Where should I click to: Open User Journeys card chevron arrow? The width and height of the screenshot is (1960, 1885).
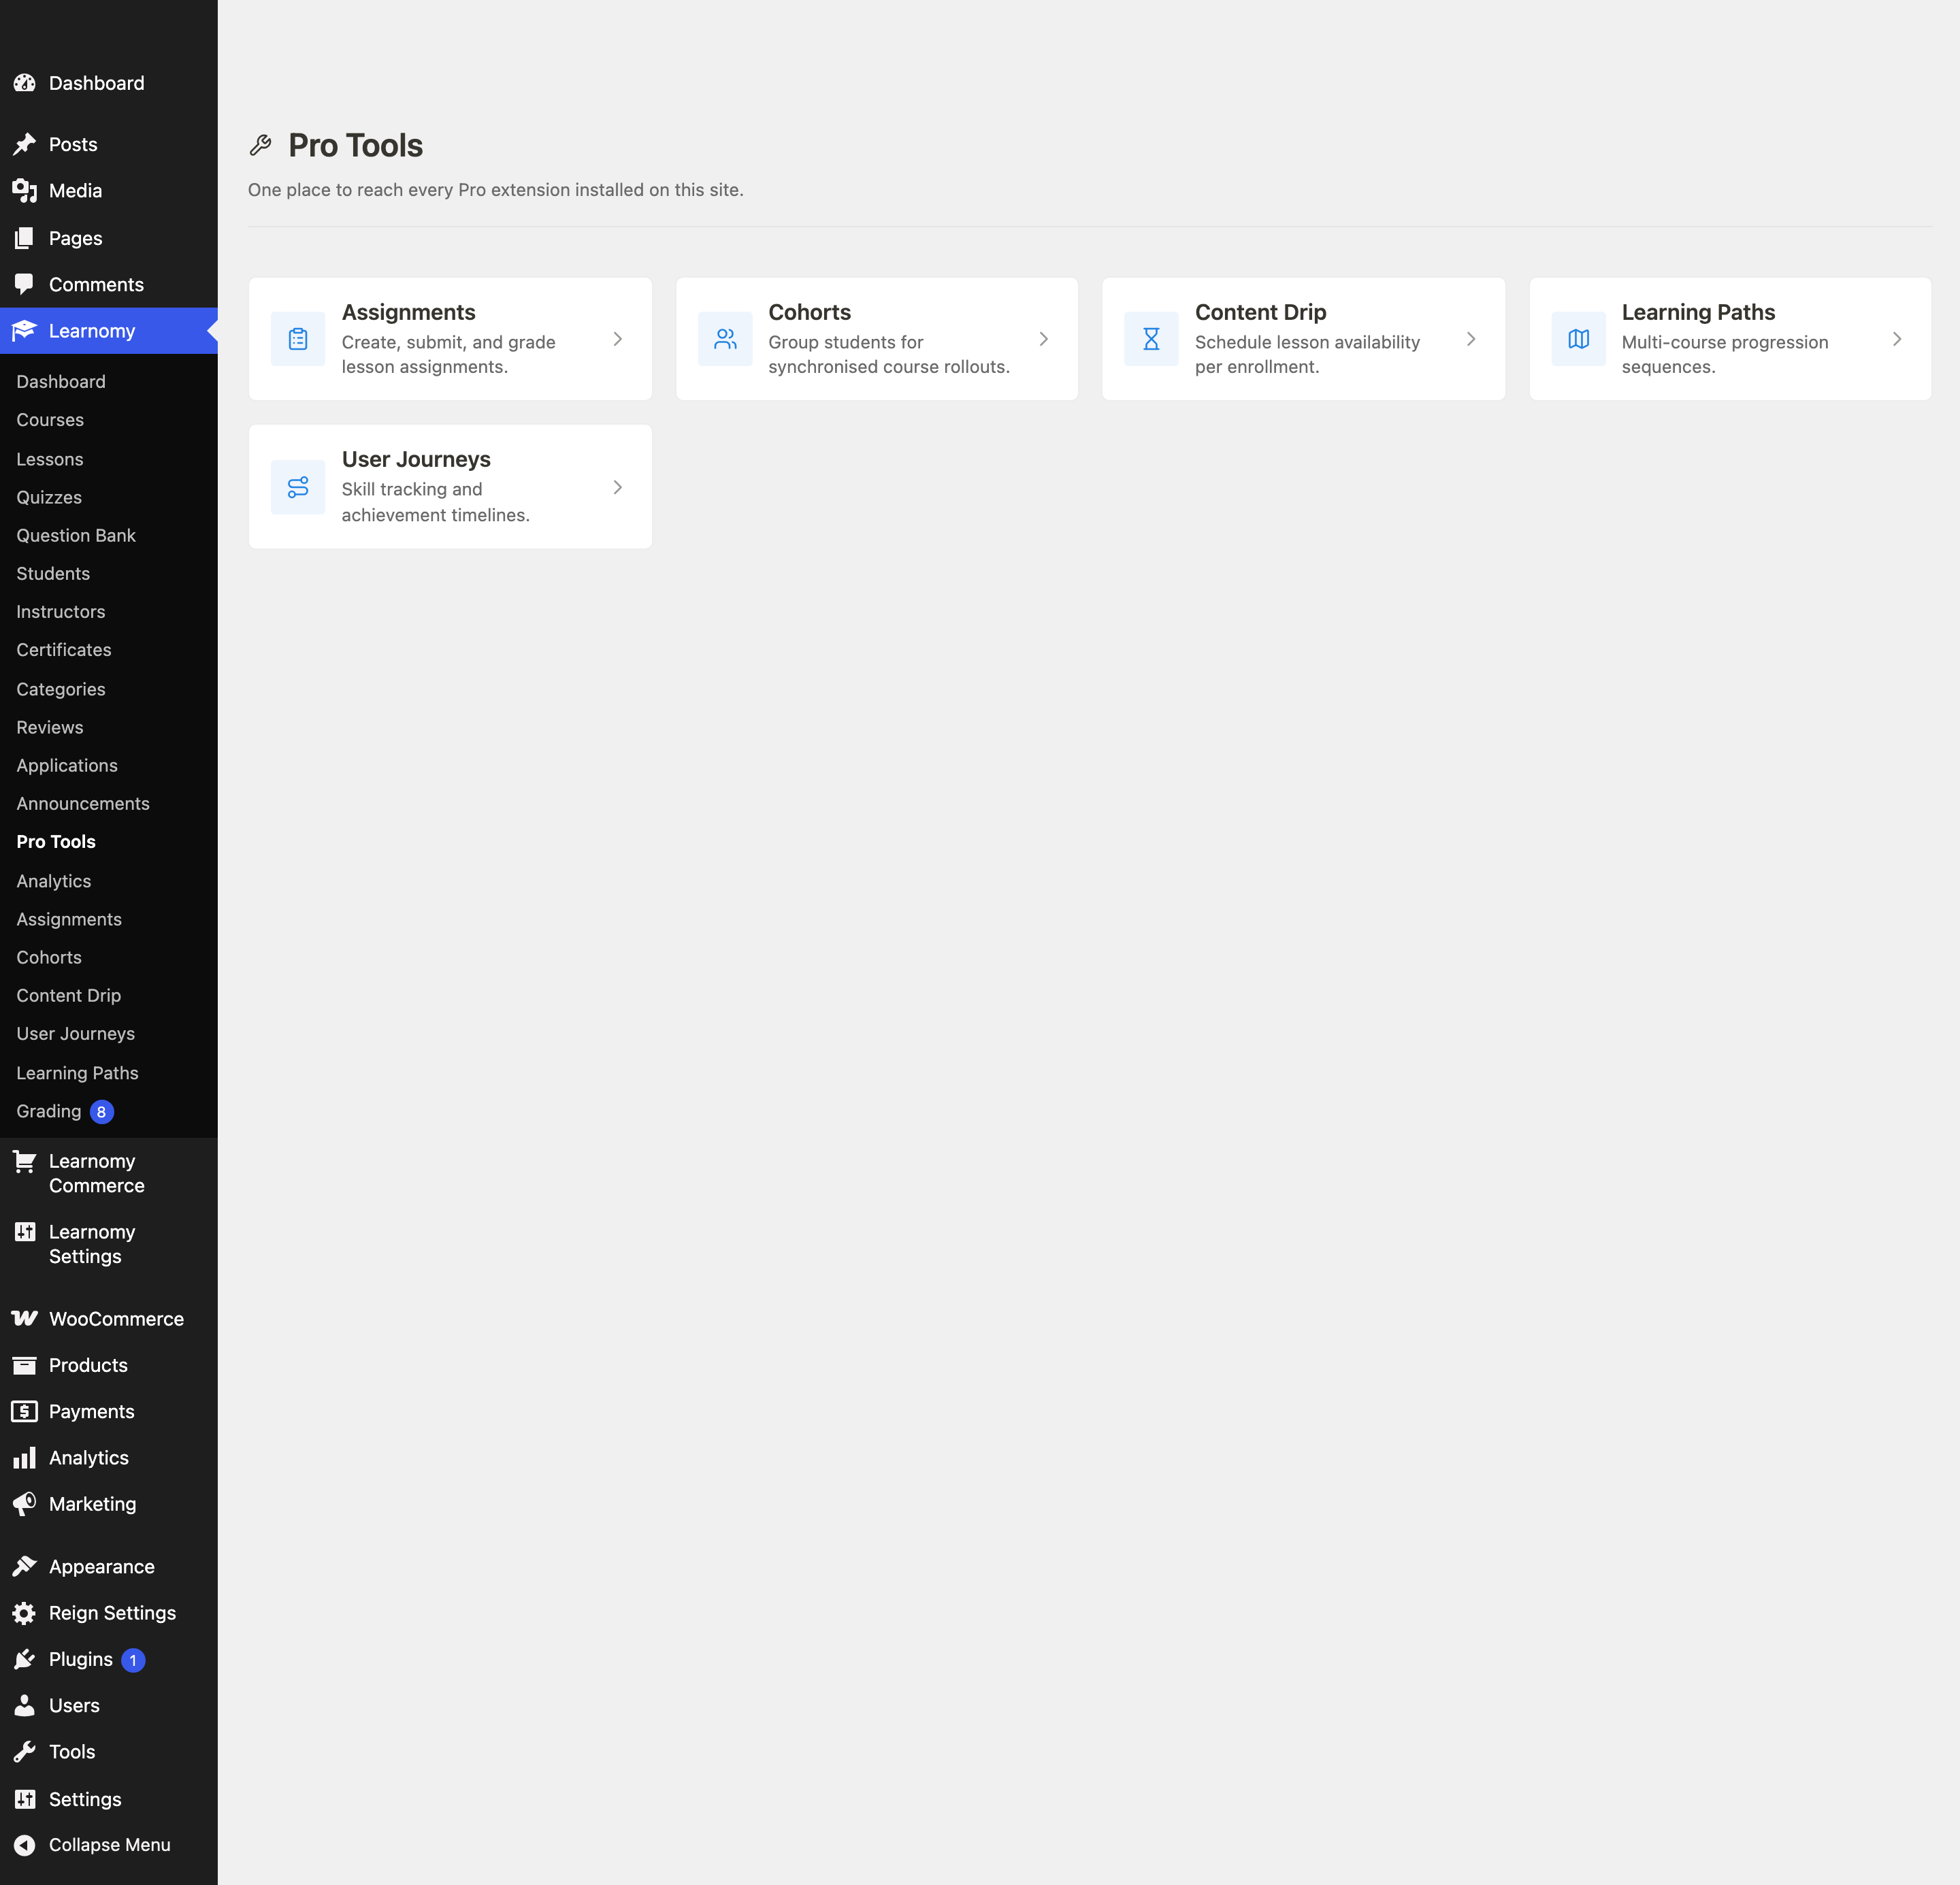(618, 487)
